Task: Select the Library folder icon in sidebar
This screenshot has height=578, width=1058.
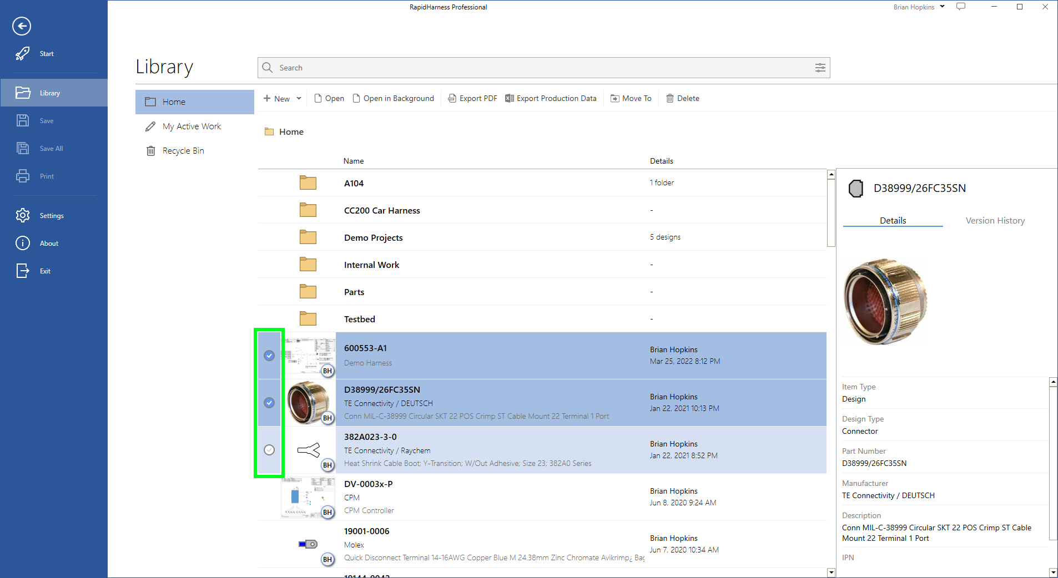Action: [23, 93]
